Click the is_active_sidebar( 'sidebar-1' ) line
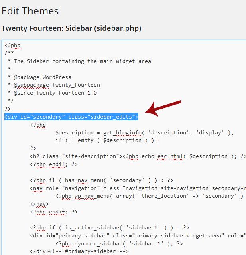This screenshot has width=246, height=255. point(110,227)
